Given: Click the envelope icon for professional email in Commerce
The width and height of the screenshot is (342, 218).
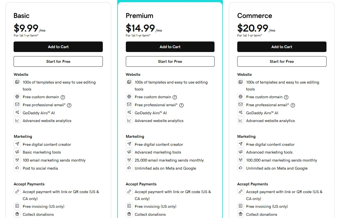Looking at the screenshot, I should (240, 105).
